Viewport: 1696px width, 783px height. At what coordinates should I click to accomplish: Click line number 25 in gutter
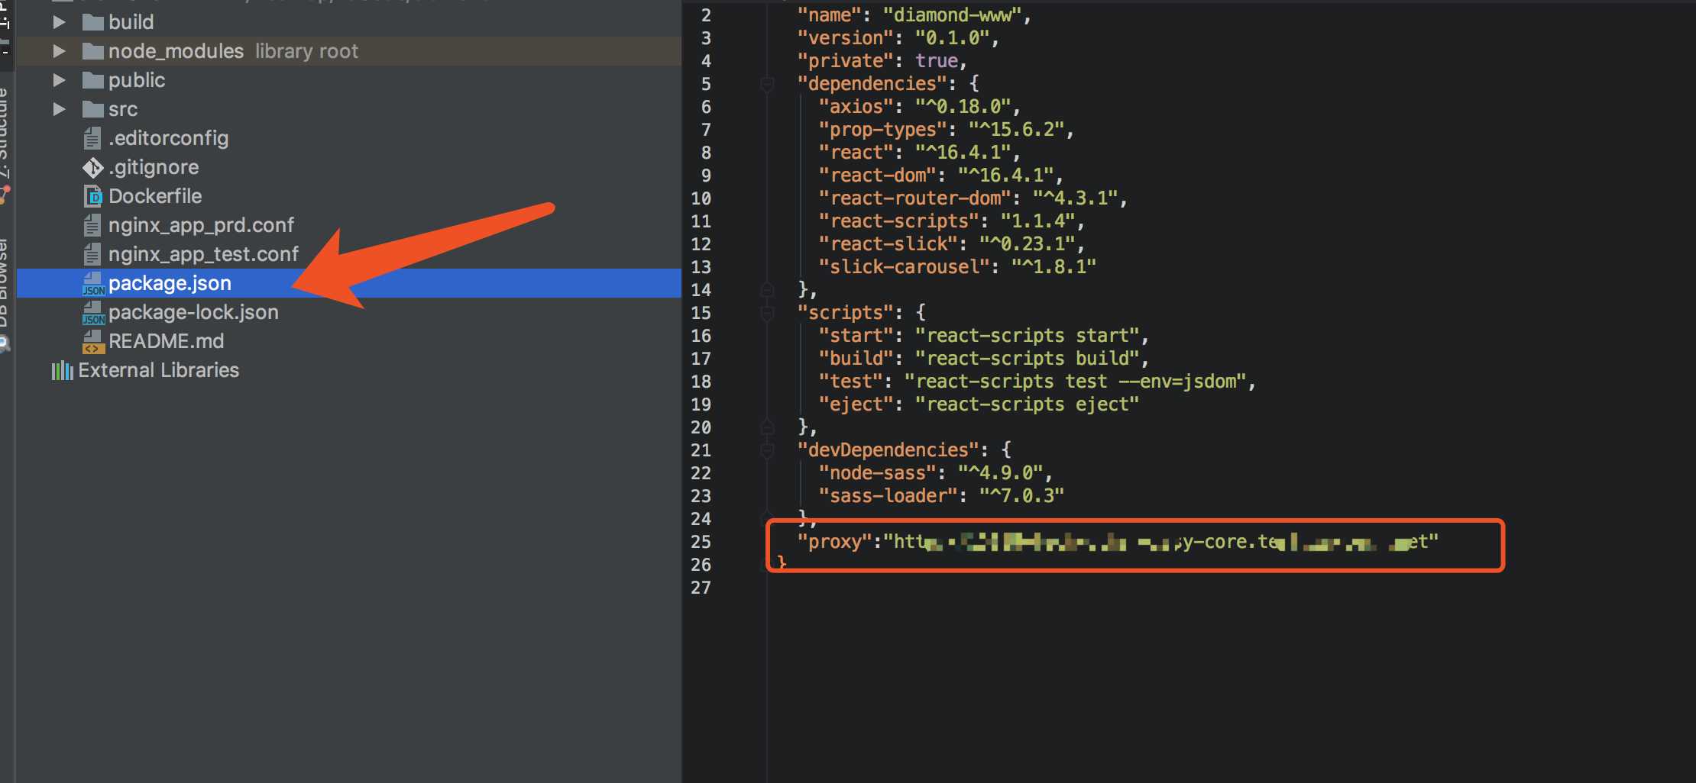[701, 542]
